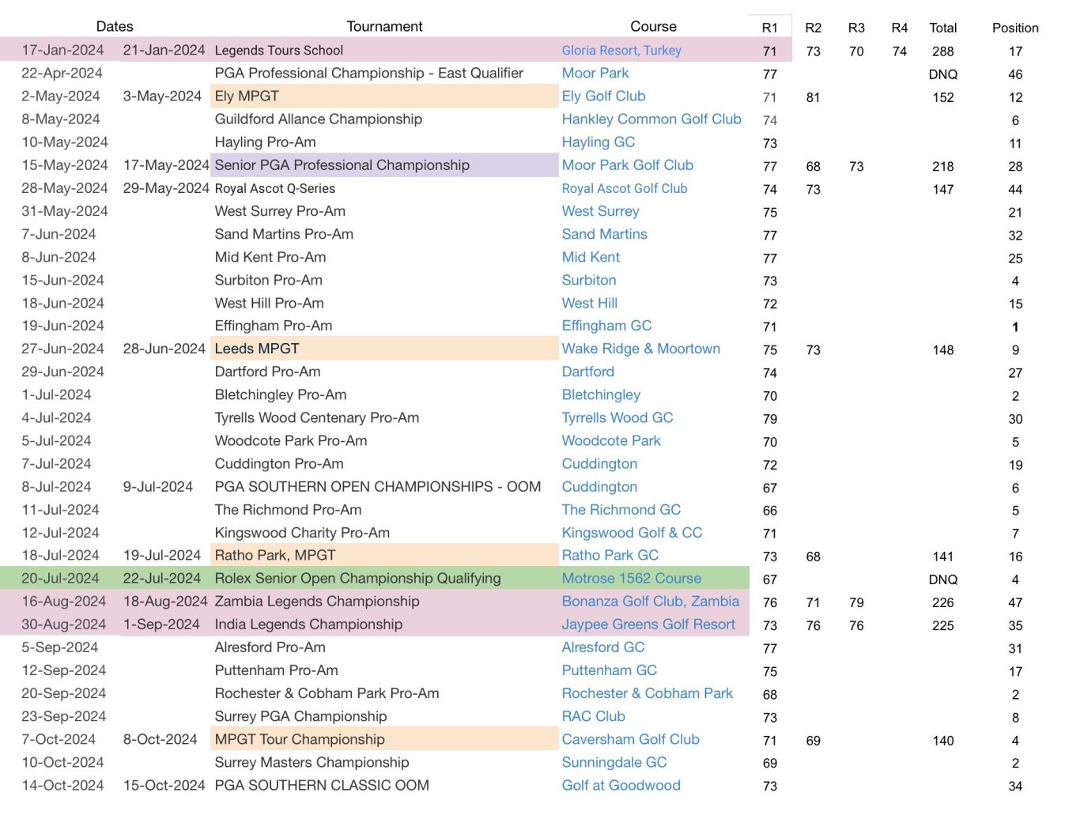The width and height of the screenshot is (1080, 834).
Task: Click the West Surrey course link
Action: (x=601, y=211)
